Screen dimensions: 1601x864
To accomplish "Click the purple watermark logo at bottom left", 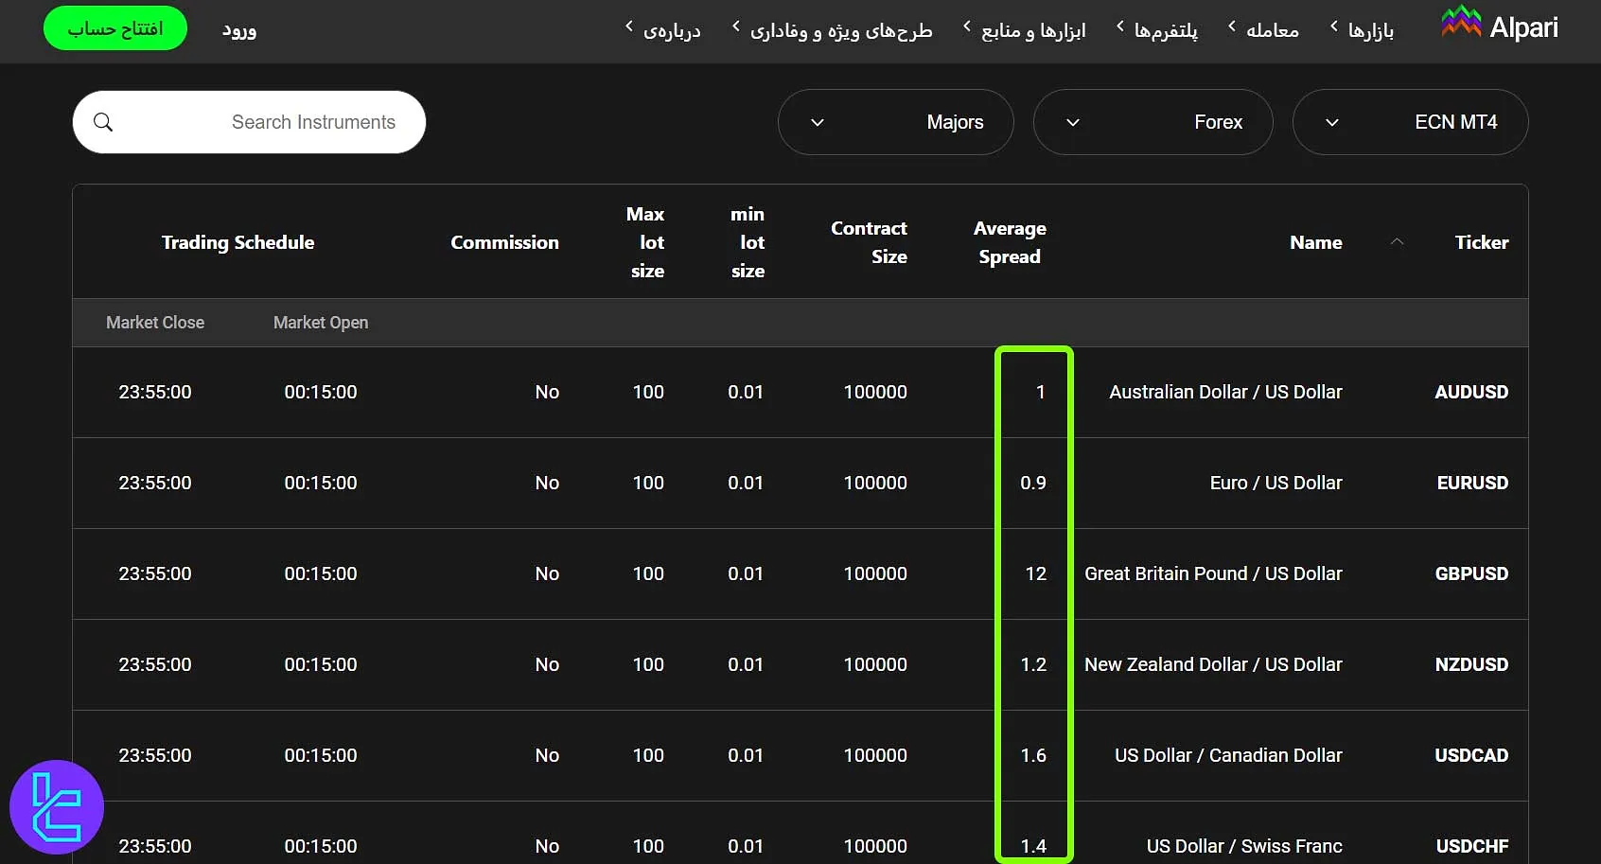I will pos(56,806).
